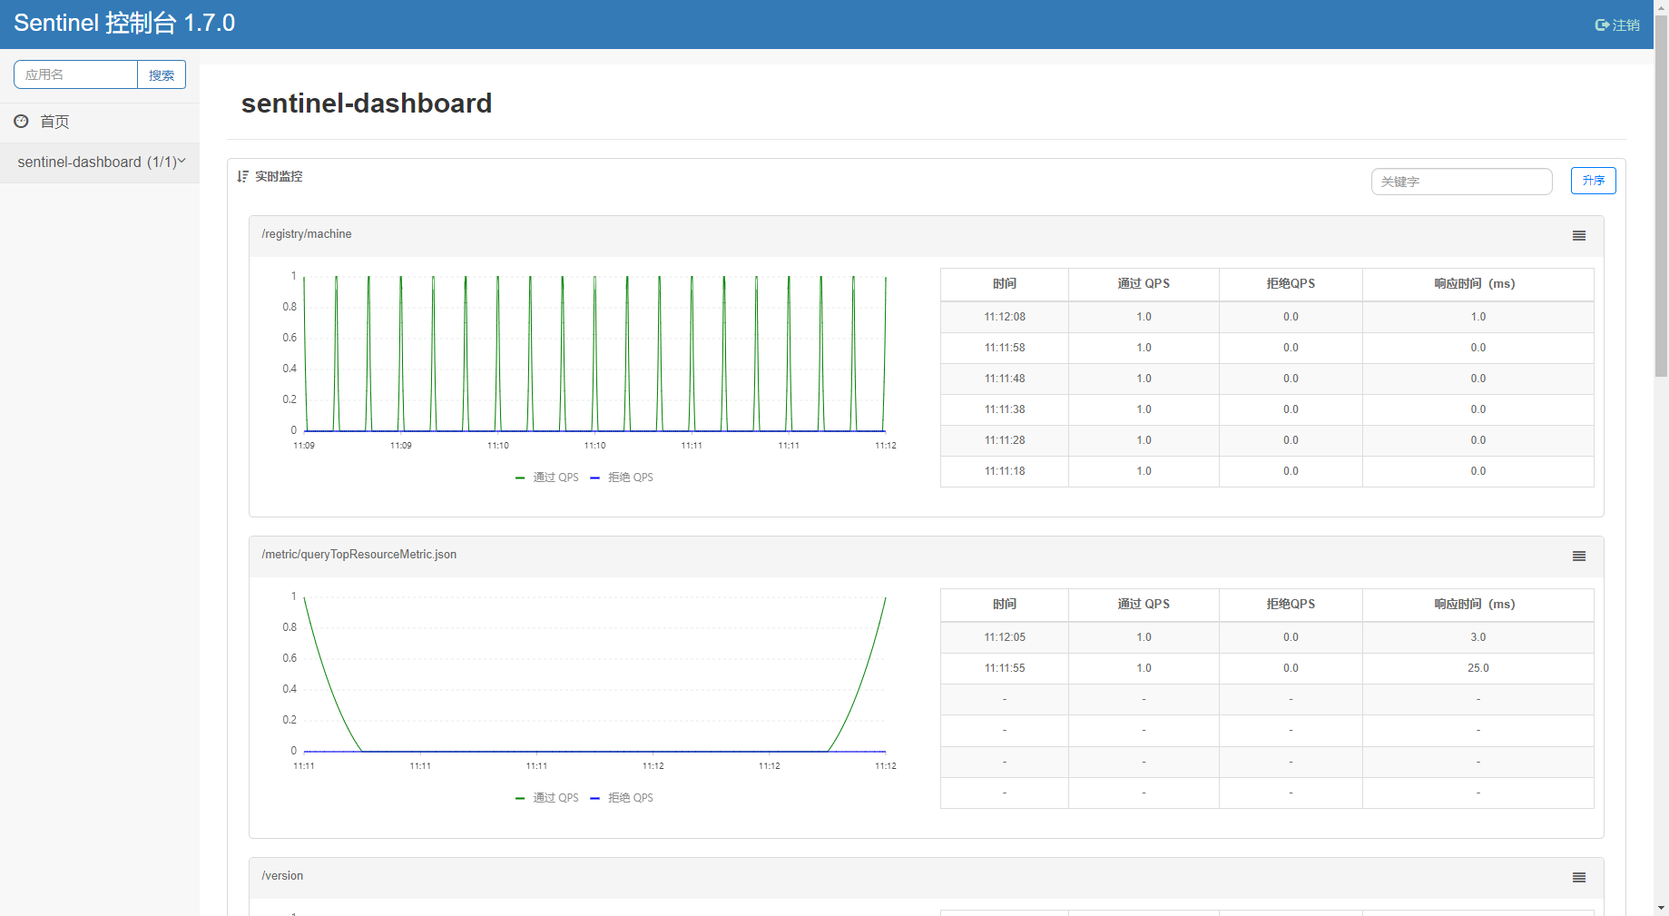Click the 实时监控 section label
The height and width of the screenshot is (916, 1669).
click(x=279, y=176)
